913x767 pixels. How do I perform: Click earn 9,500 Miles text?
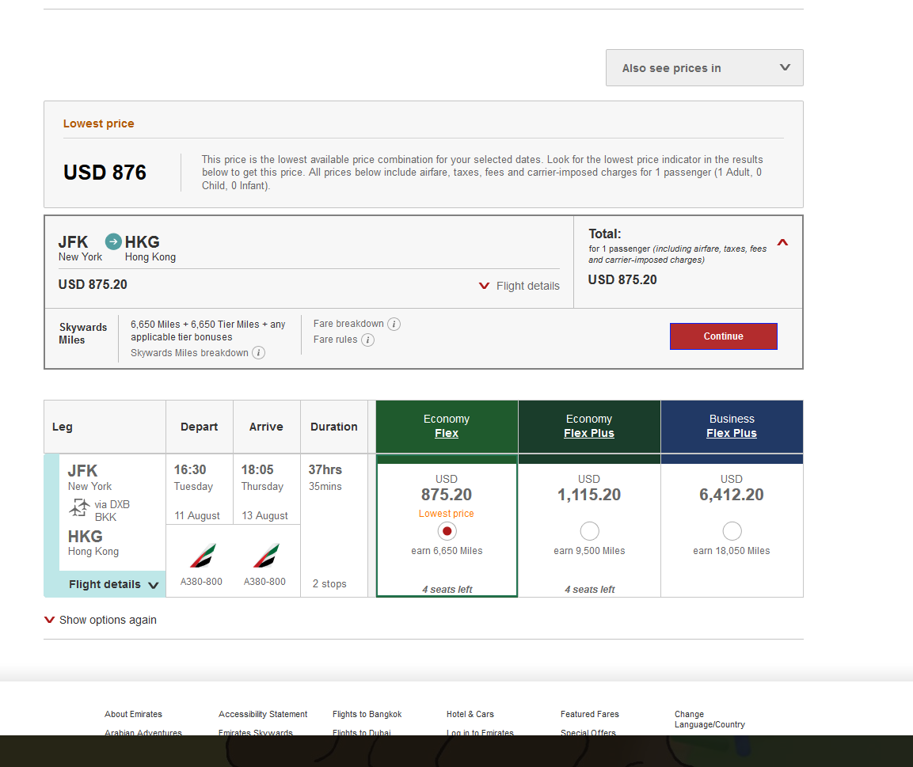(x=589, y=551)
